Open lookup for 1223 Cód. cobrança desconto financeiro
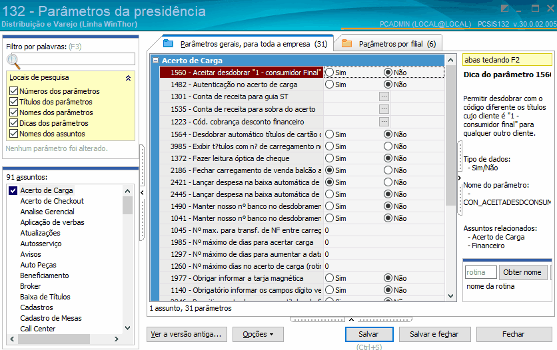The image size is (557, 350). (x=384, y=122)
